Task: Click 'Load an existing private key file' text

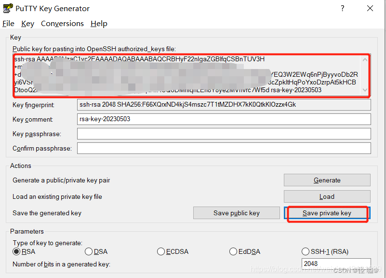Action: [57, 196]
